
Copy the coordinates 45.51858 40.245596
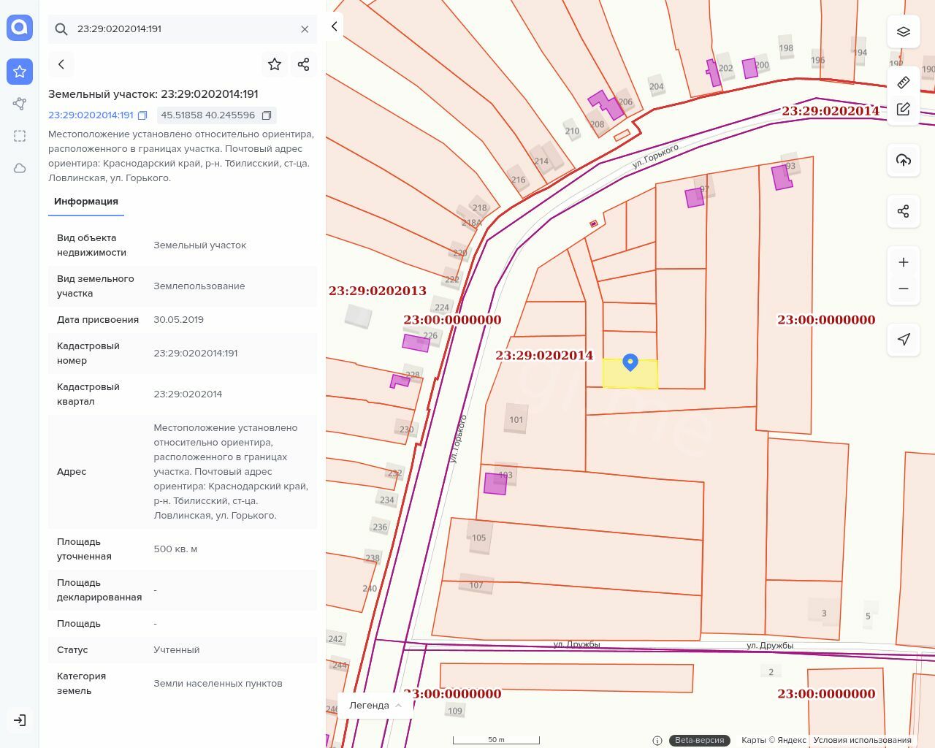tap(267, 115)
